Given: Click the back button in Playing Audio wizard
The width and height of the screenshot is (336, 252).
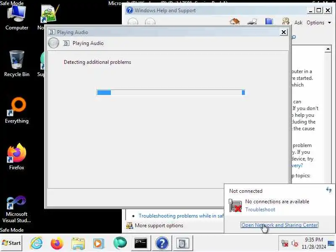Looking at the screenshot, I should pos(54,43).
